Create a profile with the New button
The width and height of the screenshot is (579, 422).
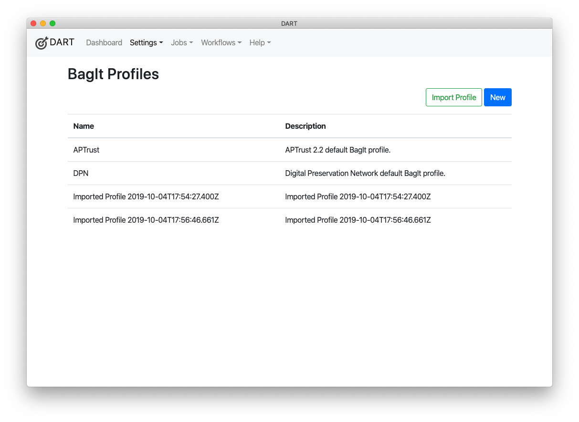click(x=497, y=97)
